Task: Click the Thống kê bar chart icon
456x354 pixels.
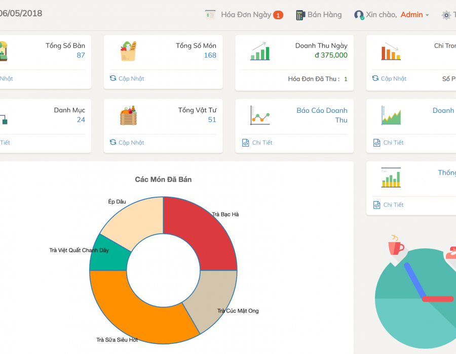Action: (391, 178)
